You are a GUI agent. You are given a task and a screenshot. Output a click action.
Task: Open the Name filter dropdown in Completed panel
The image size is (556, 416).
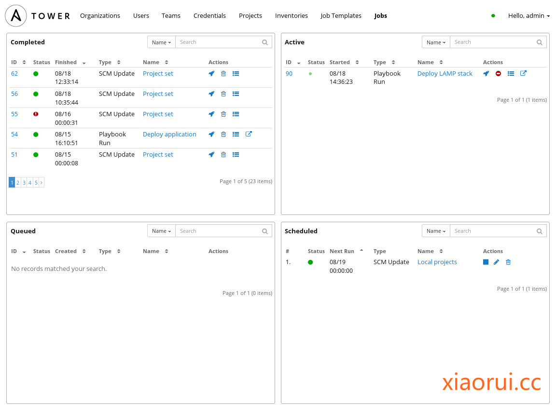[161, 42]
